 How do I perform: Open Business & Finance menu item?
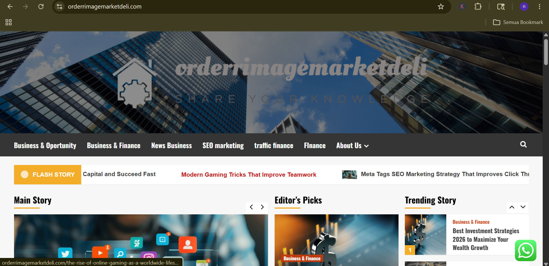point(114,146)
